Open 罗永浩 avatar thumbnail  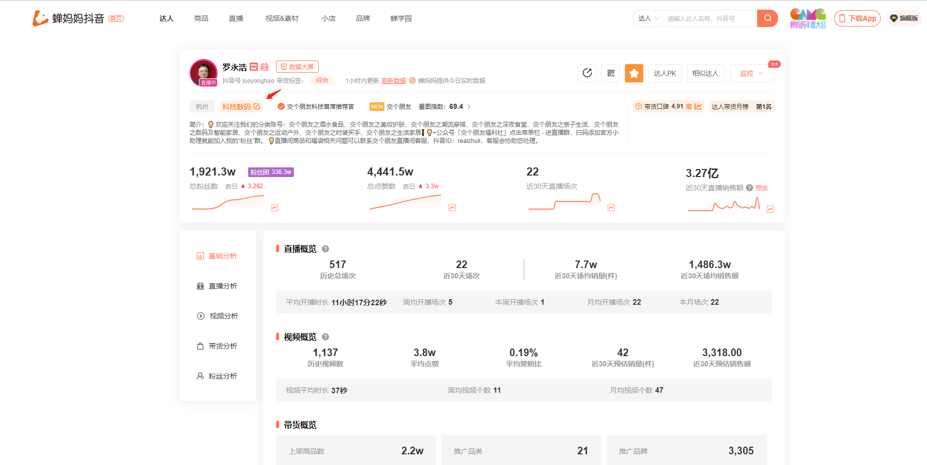pos(203,73)
